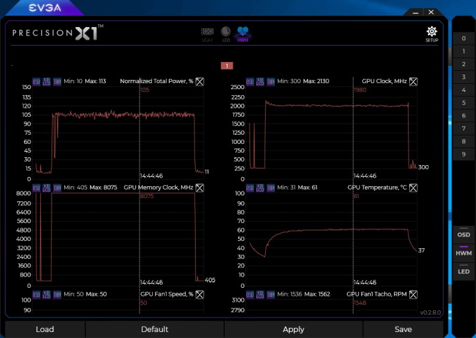Screen dimensions: 476x338
Task: Select profile slot 7
Action: point(463,129)
